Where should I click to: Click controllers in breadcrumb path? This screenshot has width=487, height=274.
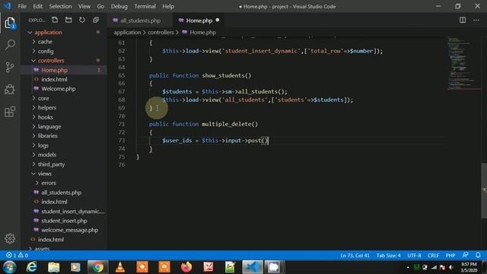[x=161, y=32]
